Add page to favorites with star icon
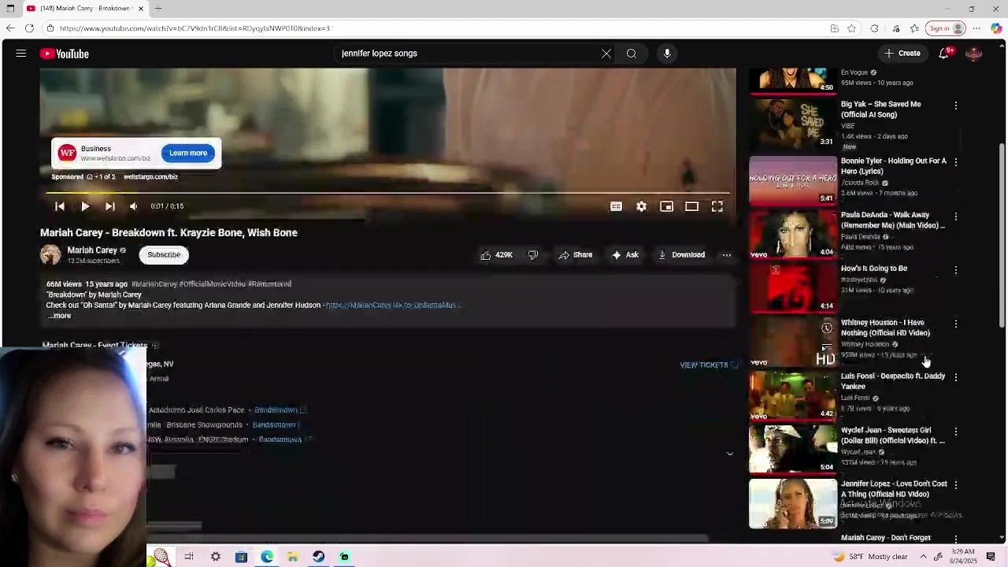The image size is (1008, 567). point(851,28)
